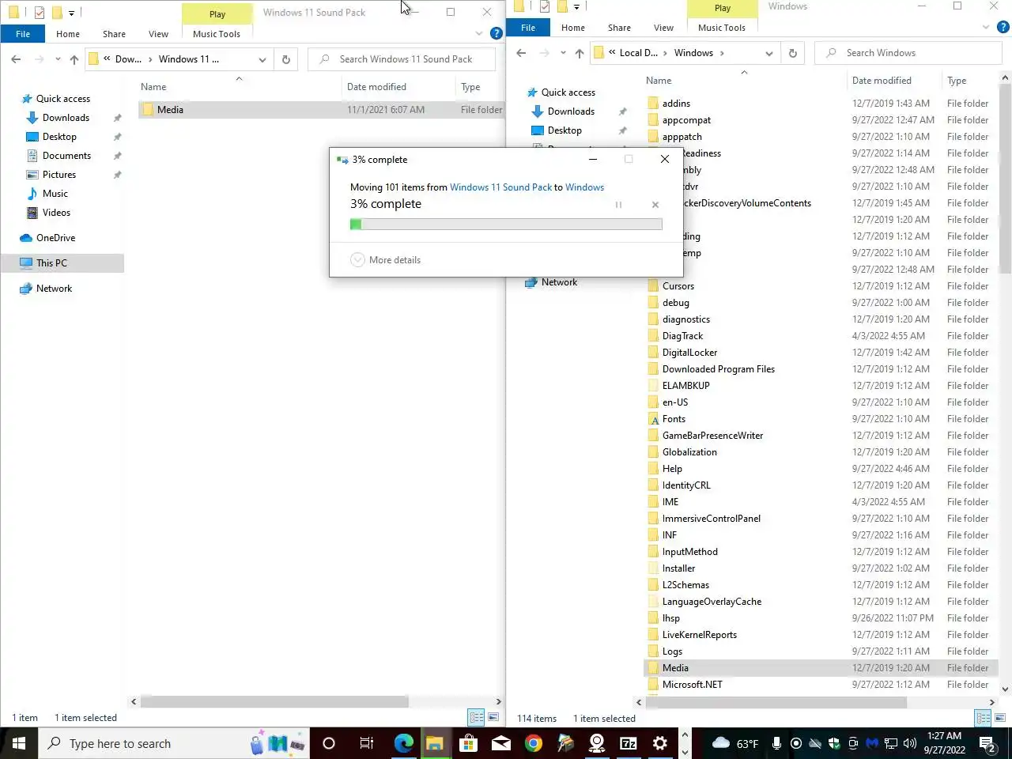The image size is (1012, 759).
Task: Switch to Large icons view in the Sound Pack window
Action: (493, 718)
